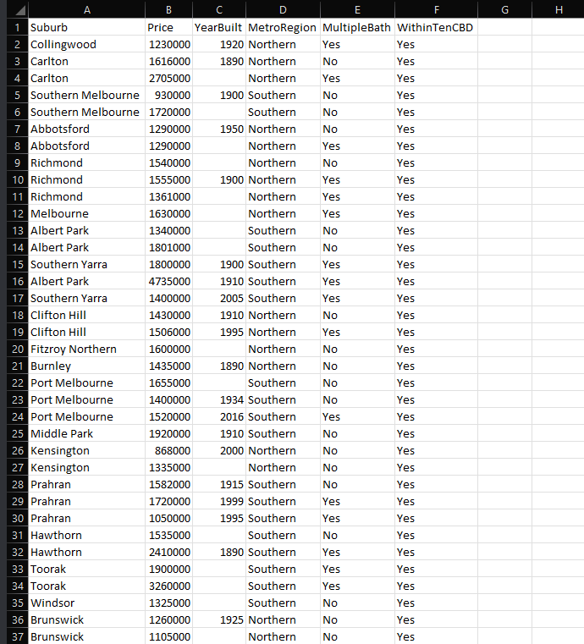Select price cell 1105000

(168, 636)
